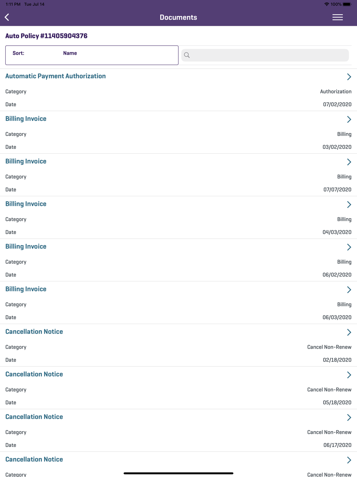The width and height of the screenshot is (357, 477).
Task: Tap chevron for Cancellation Notice 02/18/2020
Action: click(349, 332)
